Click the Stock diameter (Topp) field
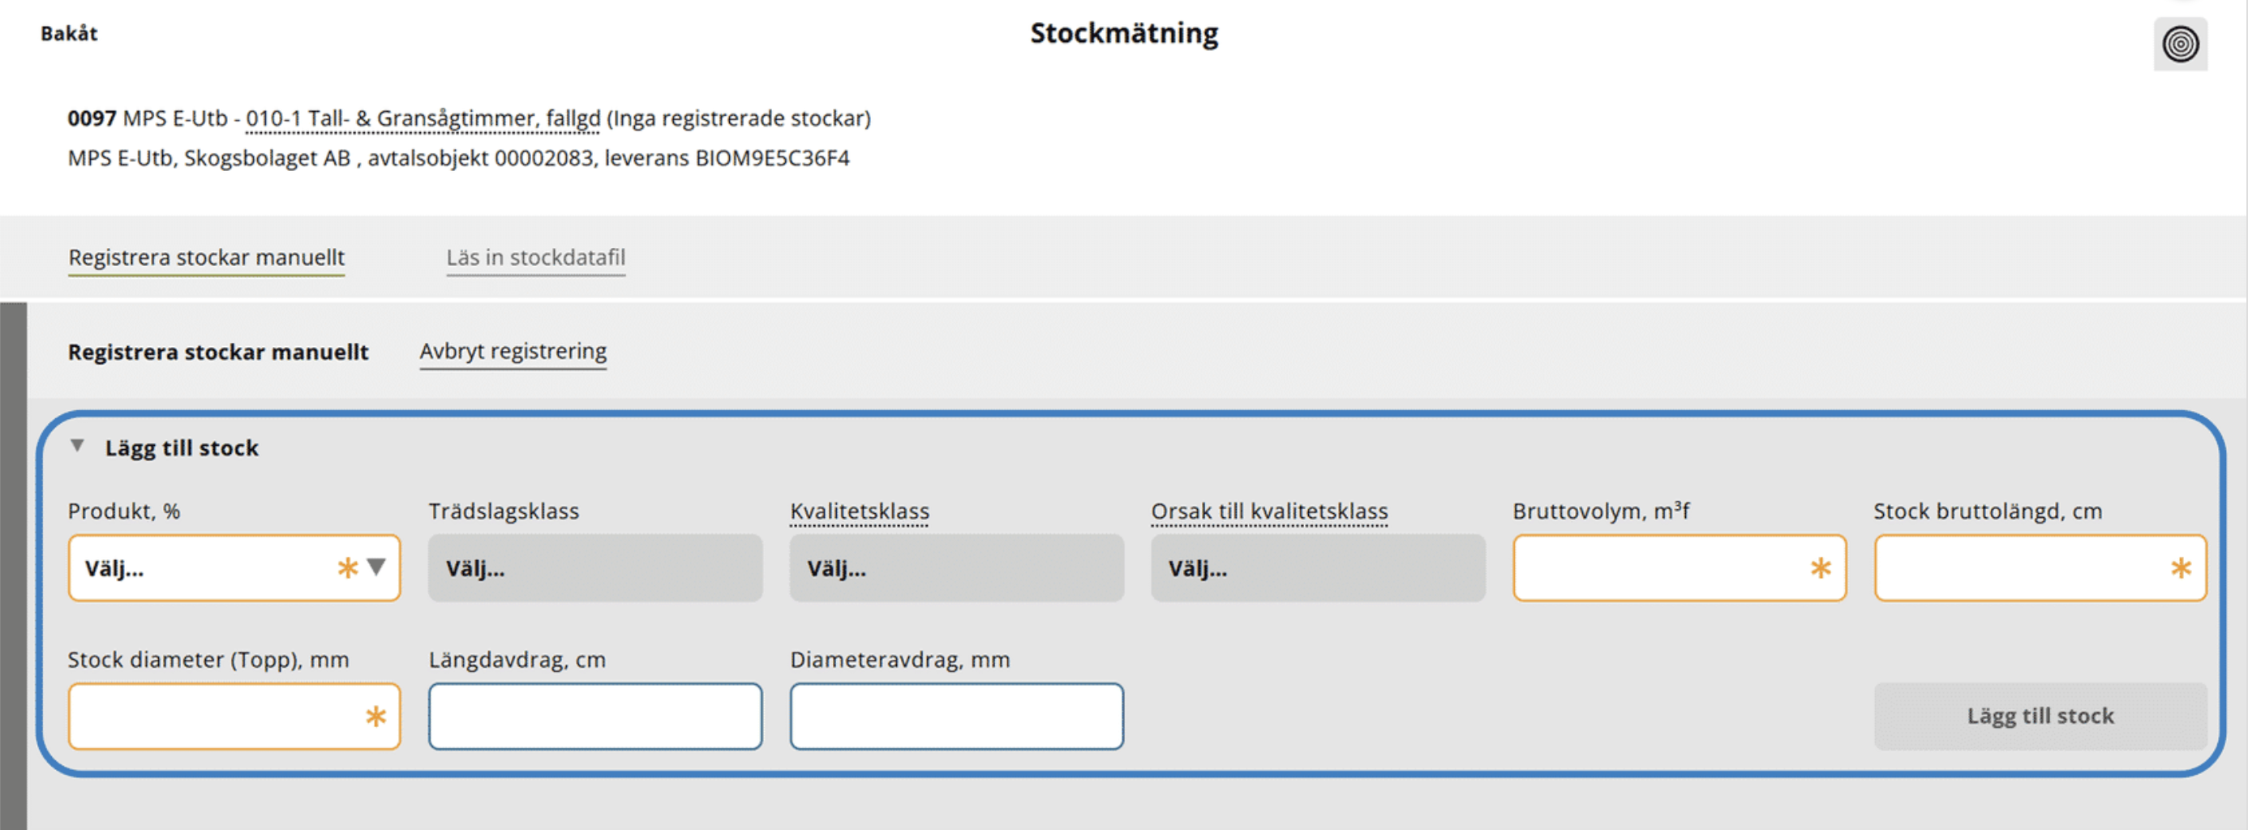The height and width of the screenshot is (830, 2248). pyautogui.click(x=214, y=717)
